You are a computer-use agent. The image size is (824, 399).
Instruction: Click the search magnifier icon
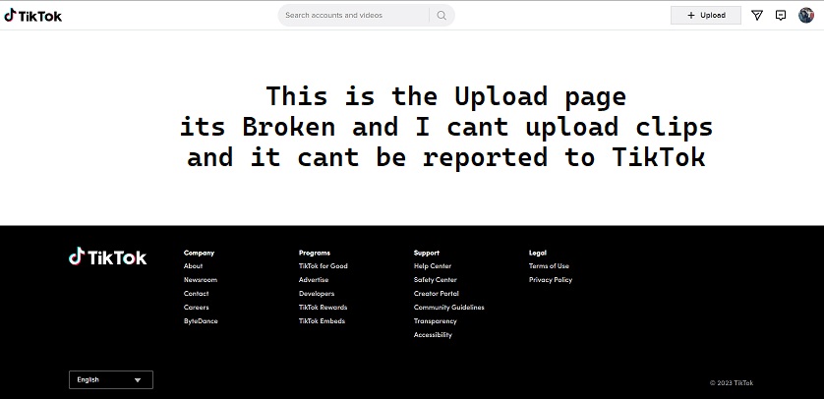[x=441, y=15]
